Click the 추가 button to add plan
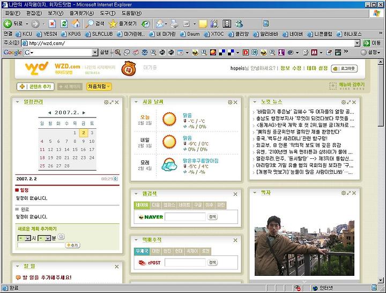The image size is (386, 293). (x=72, y=245)
